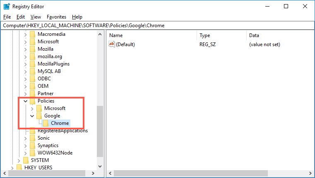Screen dimensions: 315x178
Task: Select the RegisteredApplications key
Action: tap(63, 131)
